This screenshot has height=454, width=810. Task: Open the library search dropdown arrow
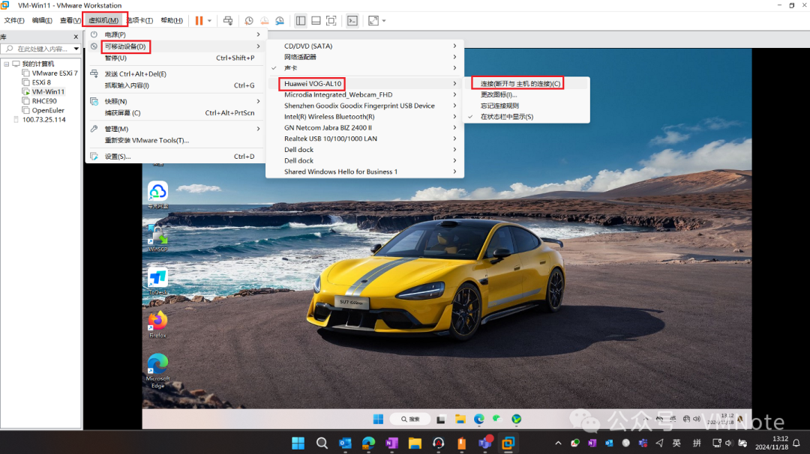click(x=76, y=49)
